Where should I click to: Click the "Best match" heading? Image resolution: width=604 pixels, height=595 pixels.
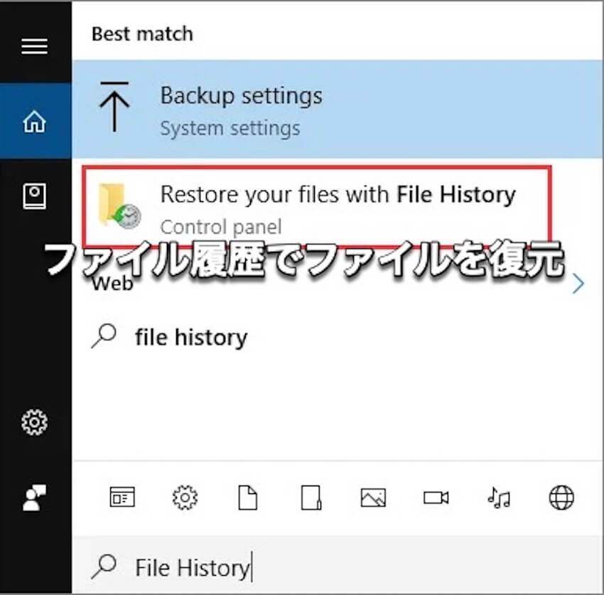pyautogui.click(x=142, y=34)
